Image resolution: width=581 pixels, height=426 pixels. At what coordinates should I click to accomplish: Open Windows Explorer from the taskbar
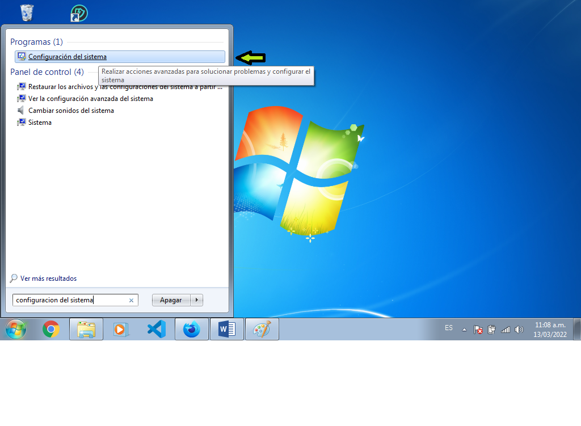86,329
